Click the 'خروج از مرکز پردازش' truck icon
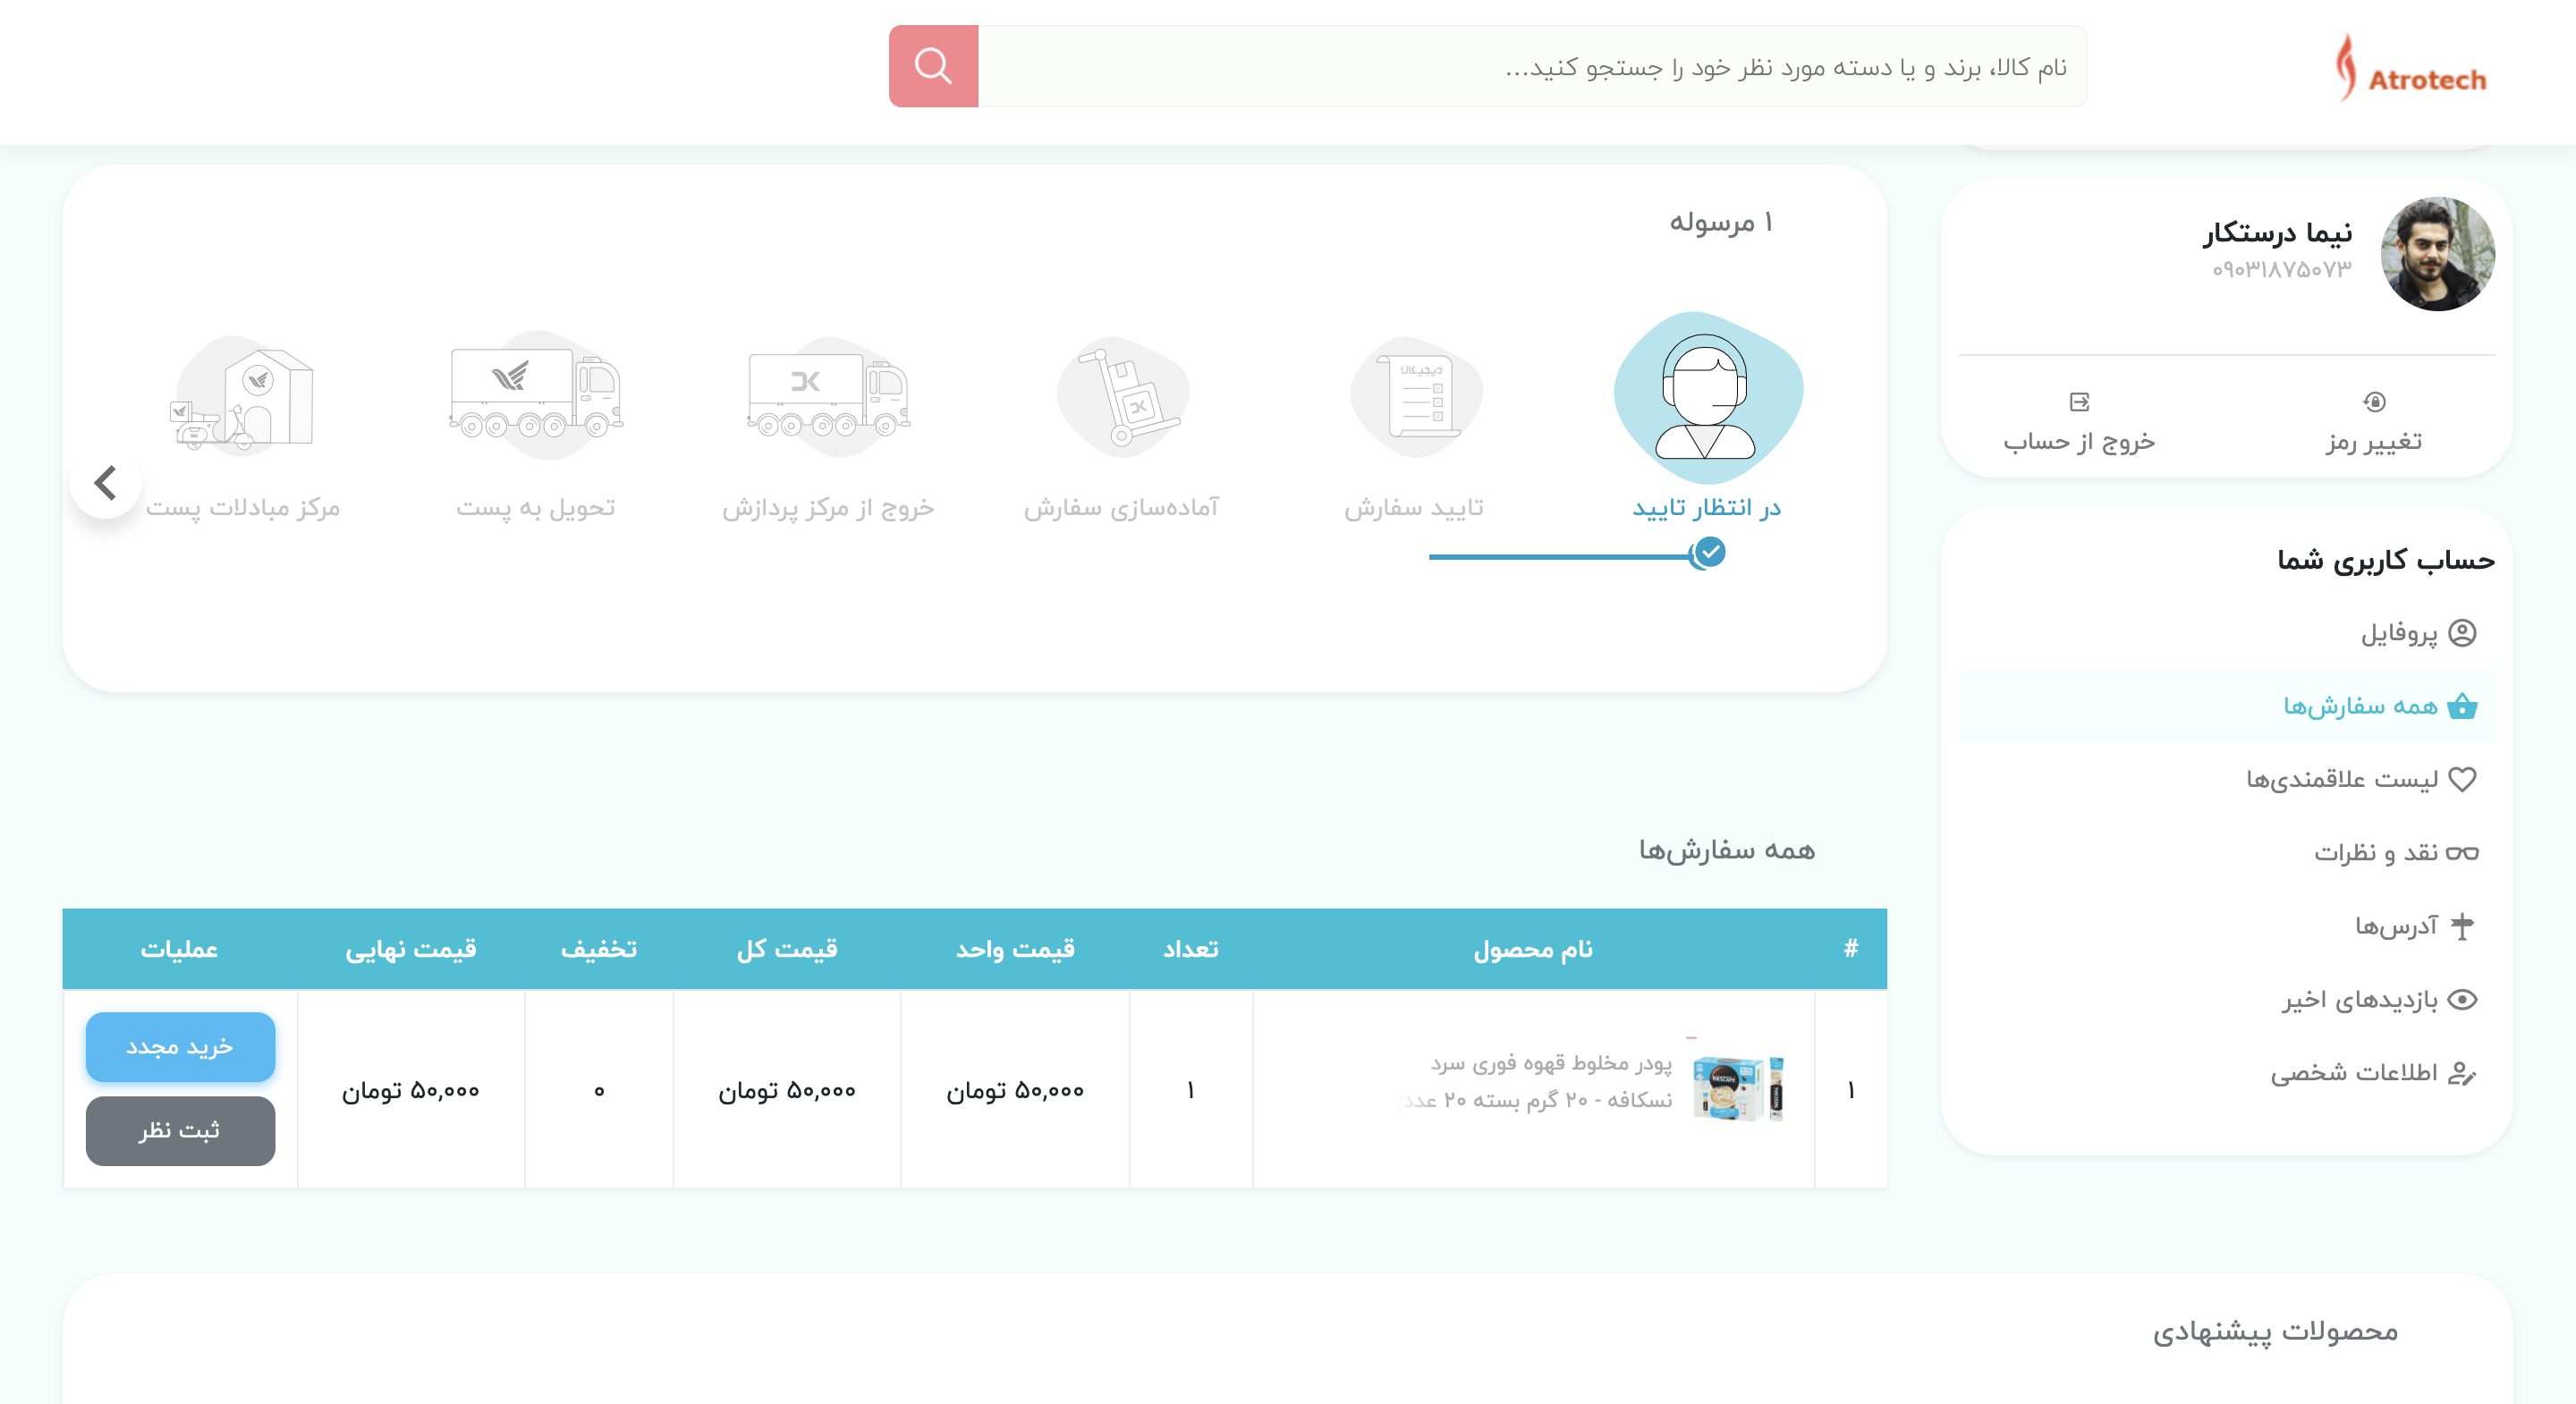 tap(828, 397)
